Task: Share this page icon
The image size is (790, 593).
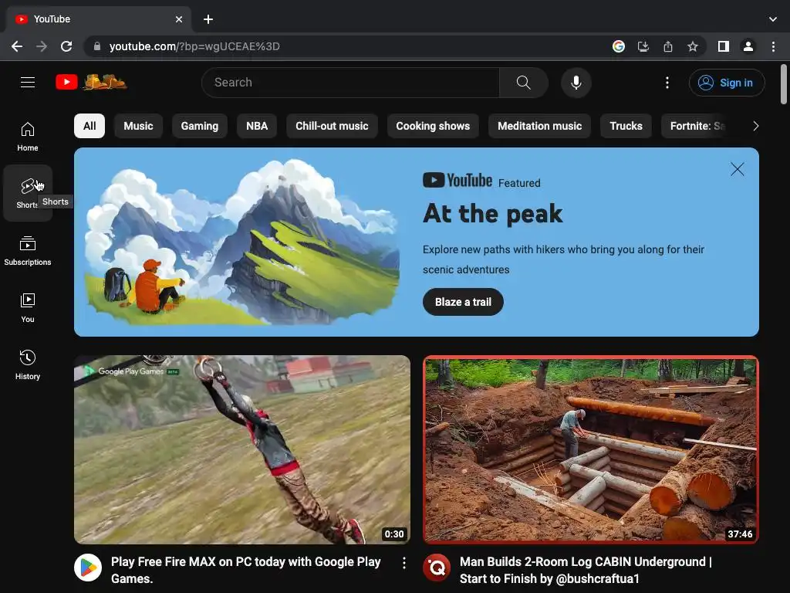Action: click(668, 46)
